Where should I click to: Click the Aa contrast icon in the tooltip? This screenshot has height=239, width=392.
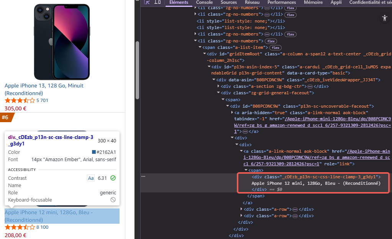point(91,178)
